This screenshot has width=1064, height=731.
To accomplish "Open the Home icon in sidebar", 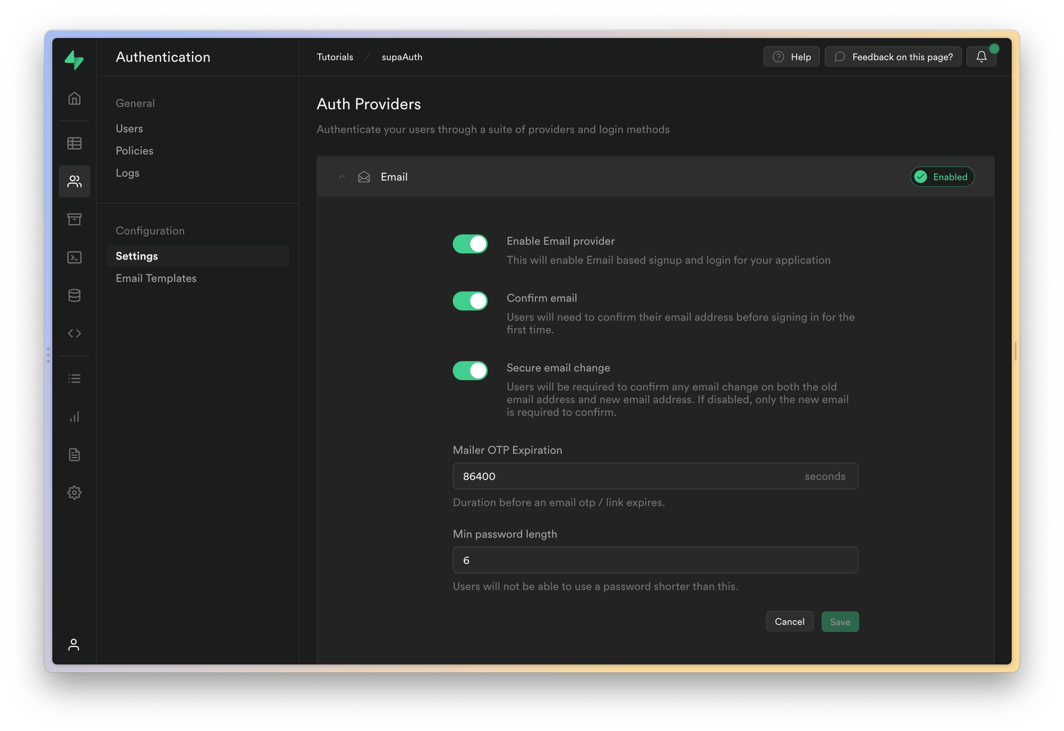I will 74,99.
